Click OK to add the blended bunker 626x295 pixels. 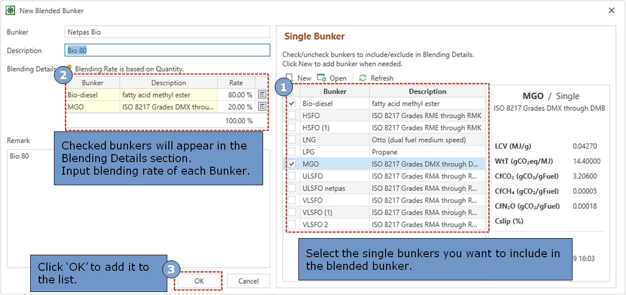tap(199, 281)
